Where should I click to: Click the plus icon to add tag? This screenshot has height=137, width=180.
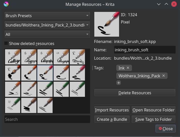[x=119, y=83]
